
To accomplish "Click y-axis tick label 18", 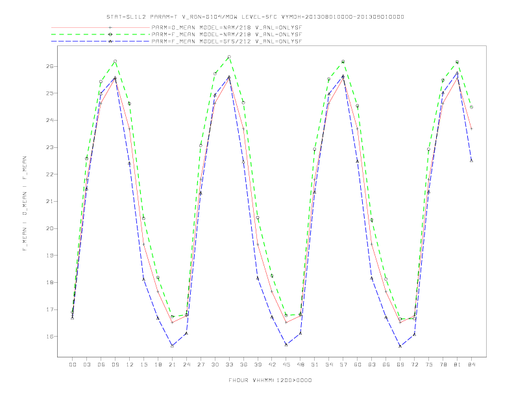I will point(50,282).
